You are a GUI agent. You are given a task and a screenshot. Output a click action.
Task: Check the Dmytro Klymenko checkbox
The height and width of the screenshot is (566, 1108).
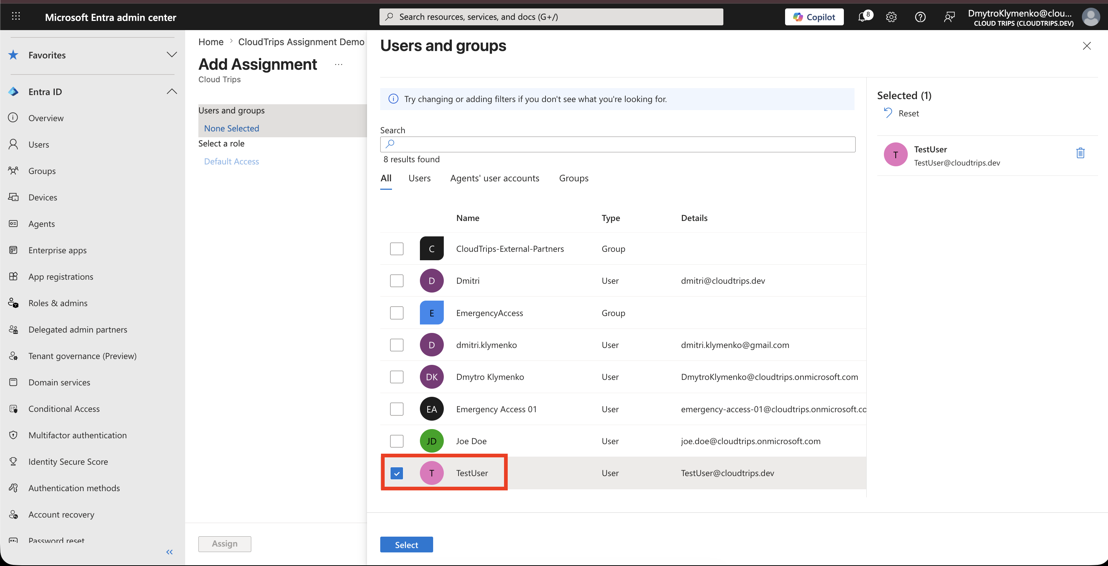[x=396, y=377]
